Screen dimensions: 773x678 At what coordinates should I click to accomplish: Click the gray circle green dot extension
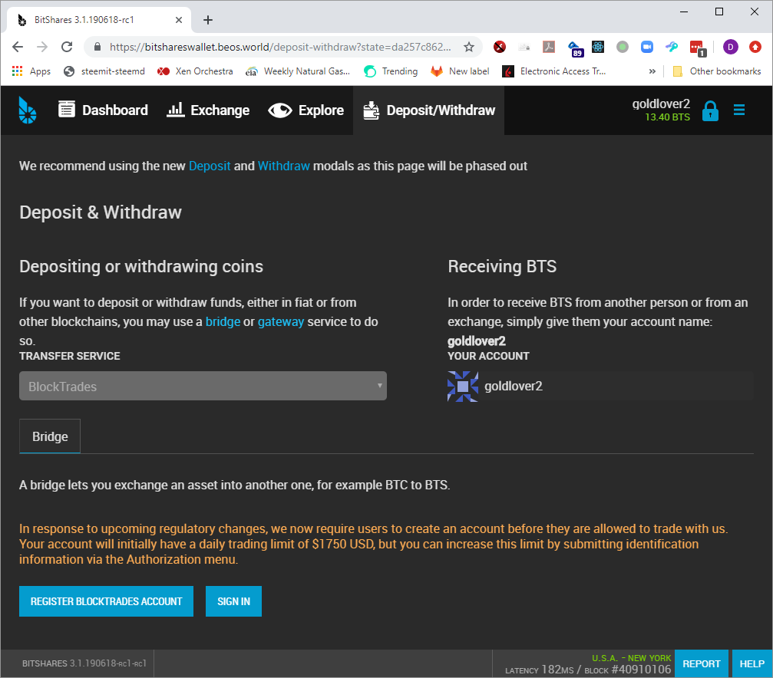point(623,47)
